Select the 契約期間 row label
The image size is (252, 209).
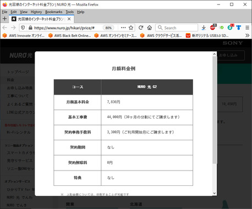coord(78,147)
